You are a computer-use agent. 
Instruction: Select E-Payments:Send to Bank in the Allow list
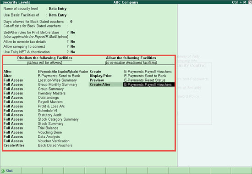(x=145, y=76)
